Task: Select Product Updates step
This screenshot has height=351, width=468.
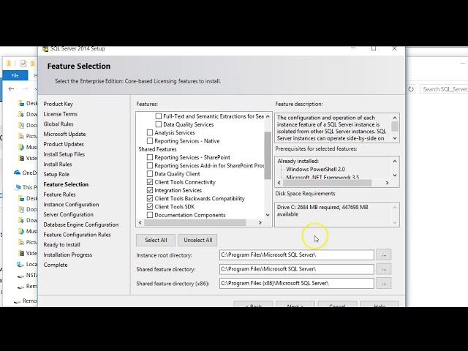Action: click(64, 144)
